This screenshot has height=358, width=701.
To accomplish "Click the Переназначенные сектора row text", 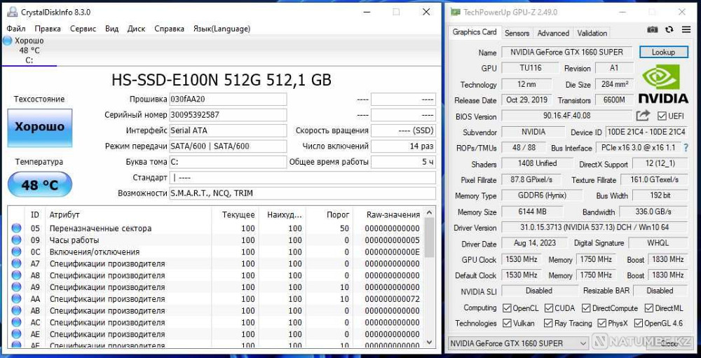I will pos(100,228).
